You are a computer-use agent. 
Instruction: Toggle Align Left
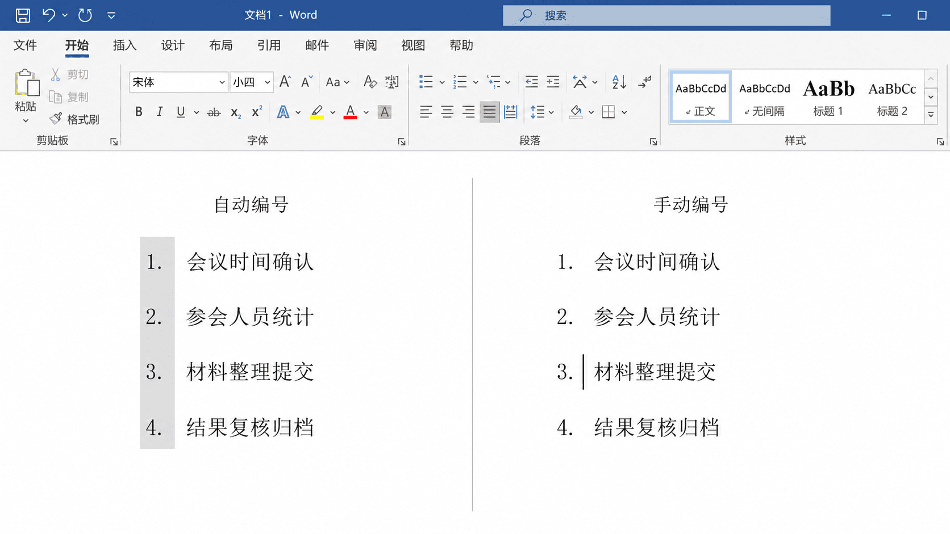pos(426,112)
